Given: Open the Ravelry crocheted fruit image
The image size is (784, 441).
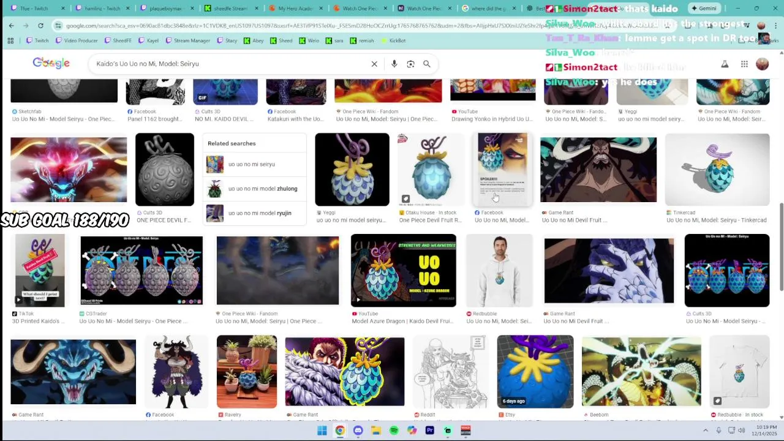Looking at the screenshot, I should pos(247,372).
